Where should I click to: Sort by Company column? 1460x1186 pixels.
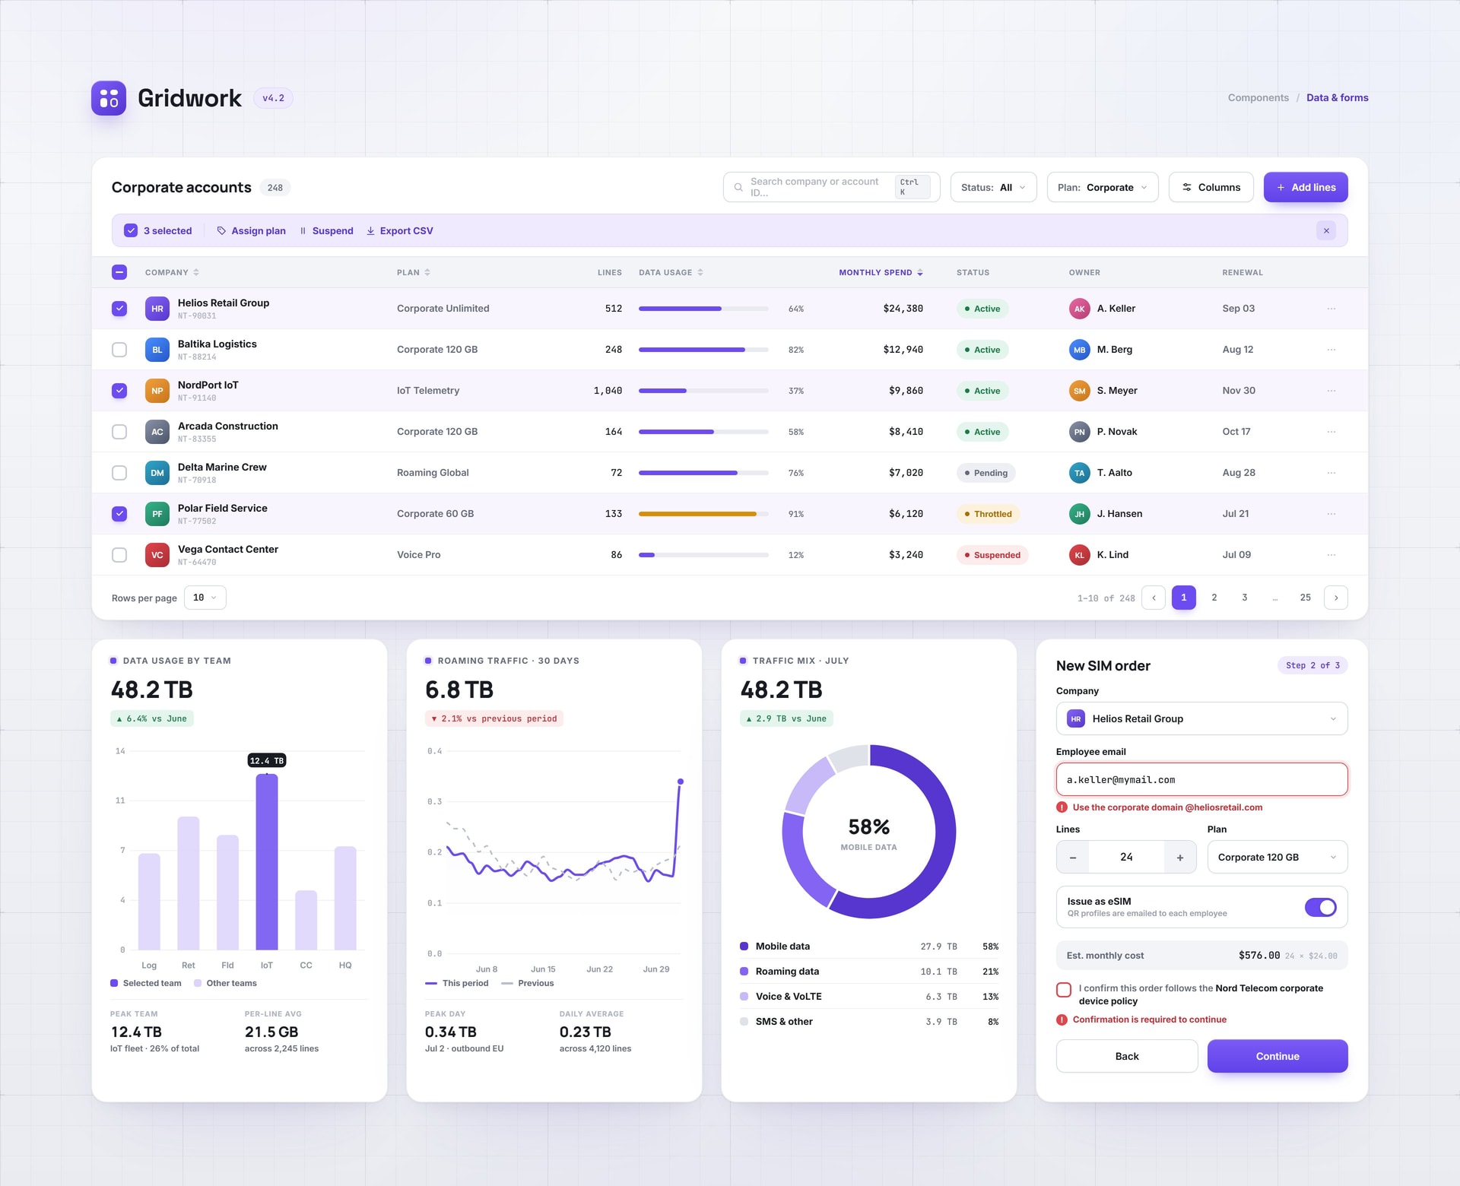[x=172, y=272]
